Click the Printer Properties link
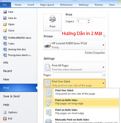 coord(95,52)
